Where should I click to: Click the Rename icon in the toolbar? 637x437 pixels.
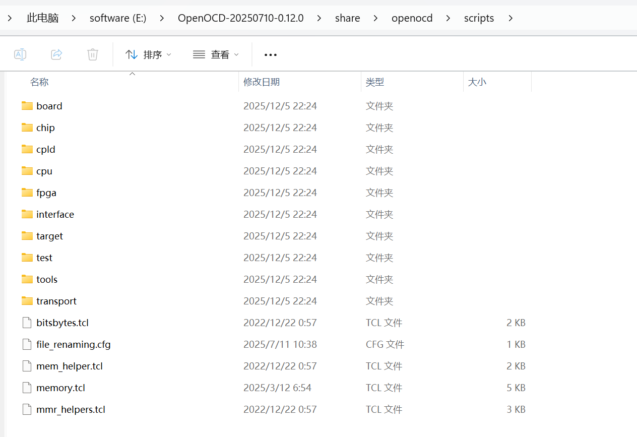tap(20, 54)
